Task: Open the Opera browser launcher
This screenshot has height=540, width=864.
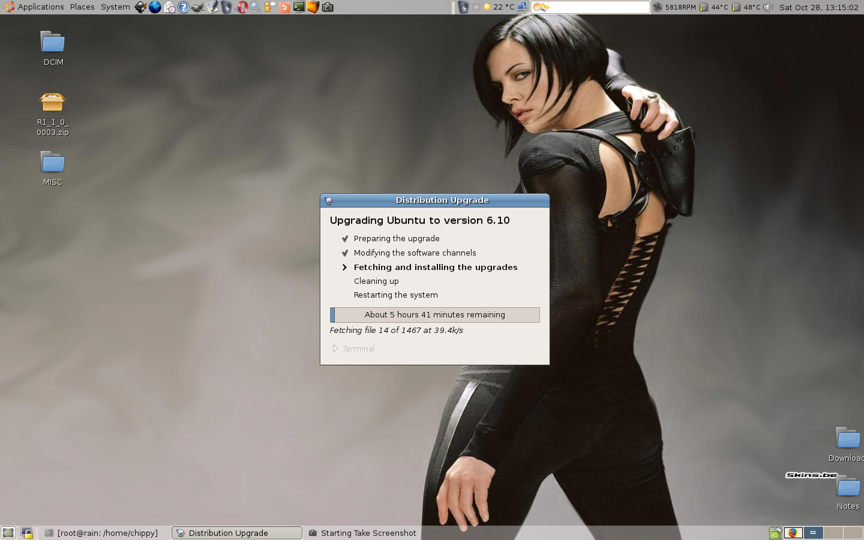Action: coord(242,7)
